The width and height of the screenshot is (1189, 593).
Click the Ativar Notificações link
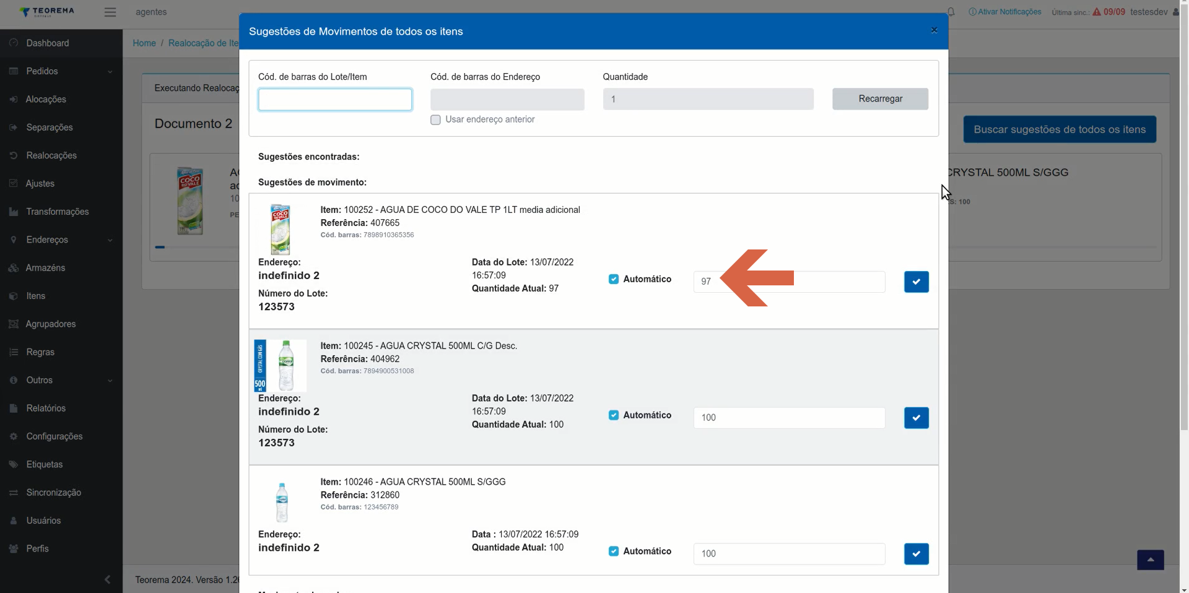point(1004,12)
